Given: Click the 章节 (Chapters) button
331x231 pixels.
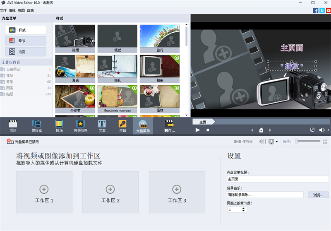Looking at the screenshot, I should (26, 41).
